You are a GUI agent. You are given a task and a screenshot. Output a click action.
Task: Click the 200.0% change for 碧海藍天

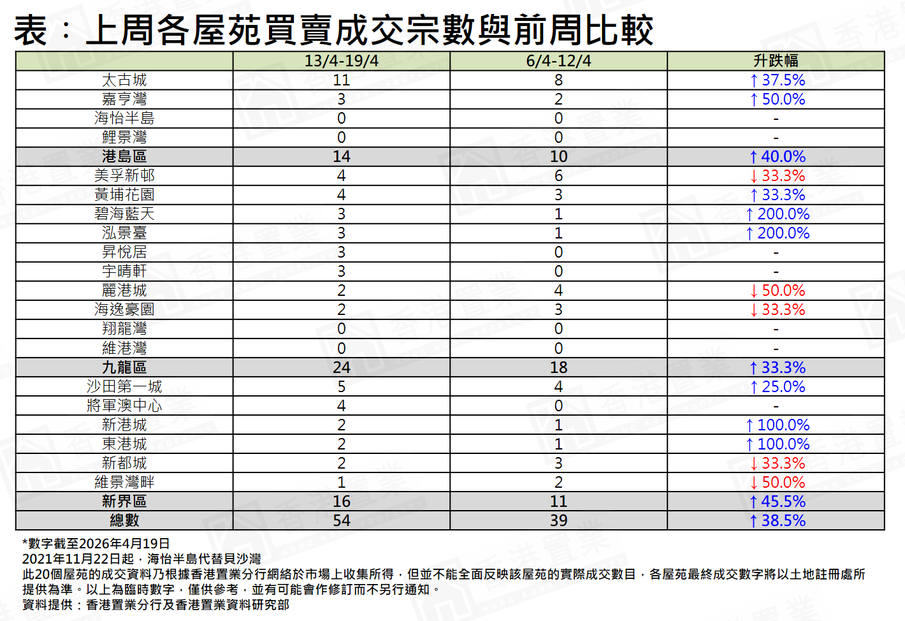(x=783, y=214)
